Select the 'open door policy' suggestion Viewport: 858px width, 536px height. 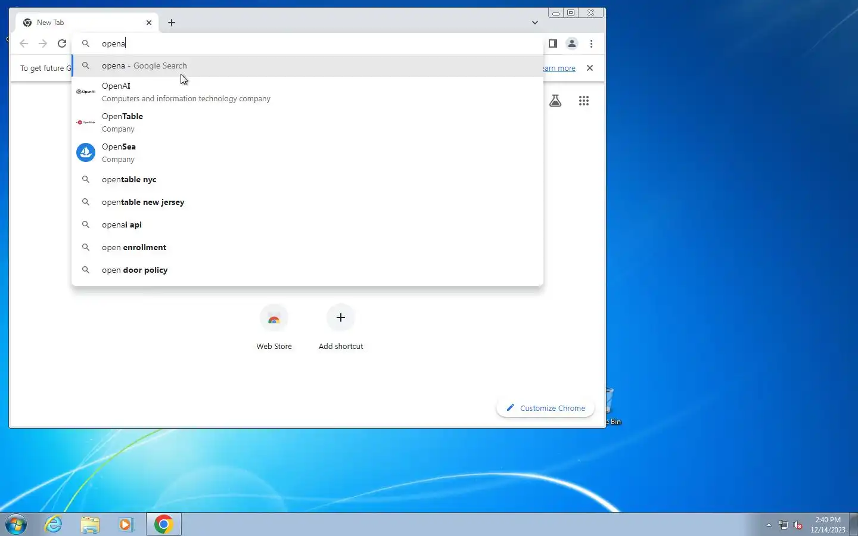[307, 270]
